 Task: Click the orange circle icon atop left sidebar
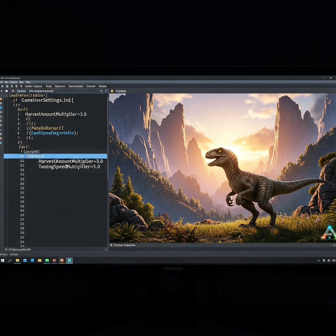[x=1, y=98]
